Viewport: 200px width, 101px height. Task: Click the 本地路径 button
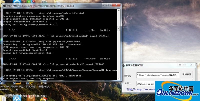point(186,74)
